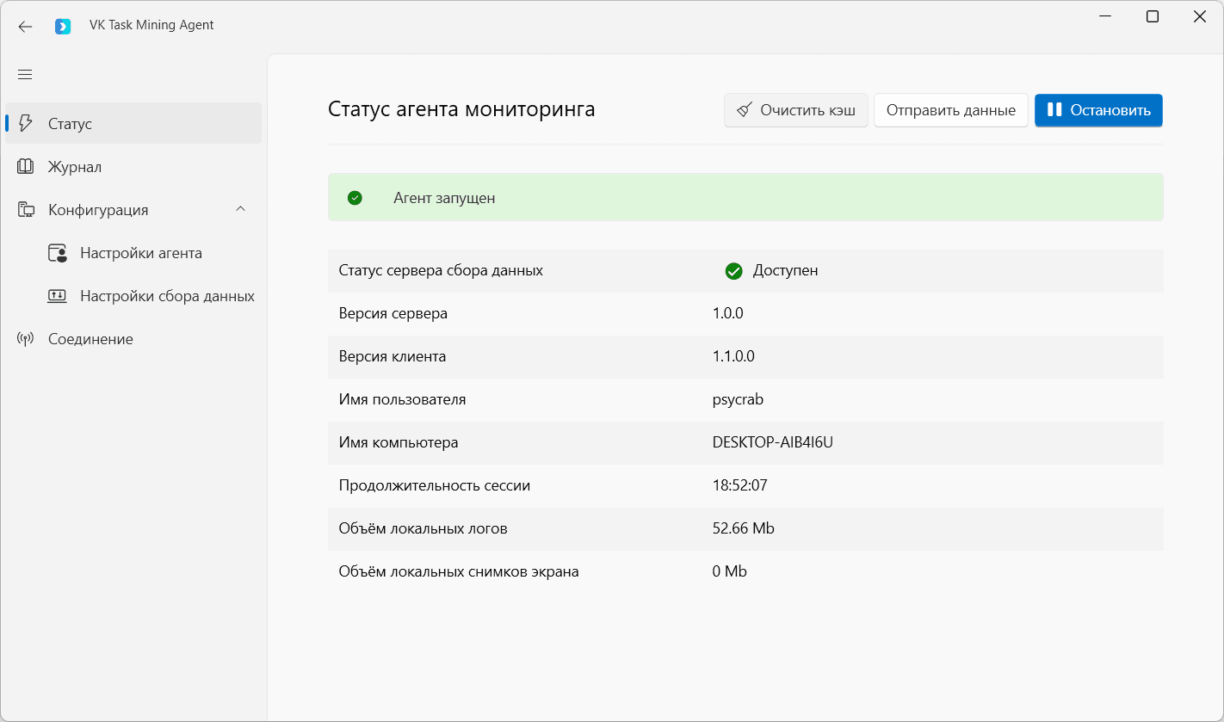This screenshot has height=722, width=1224.
Task: Select Конфигурация in sidebar
Action: pyautogui.click(x=133, y=209)
